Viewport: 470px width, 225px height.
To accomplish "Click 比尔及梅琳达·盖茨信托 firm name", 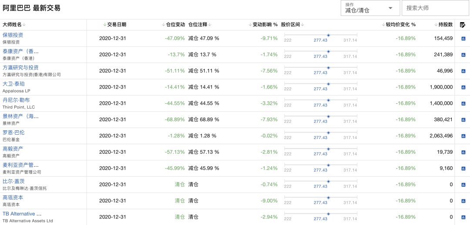I will click(24, 189).
